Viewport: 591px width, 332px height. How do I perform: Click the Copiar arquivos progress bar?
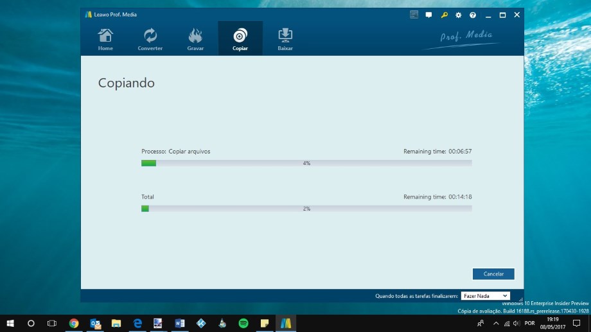click(x=306, y=163)
